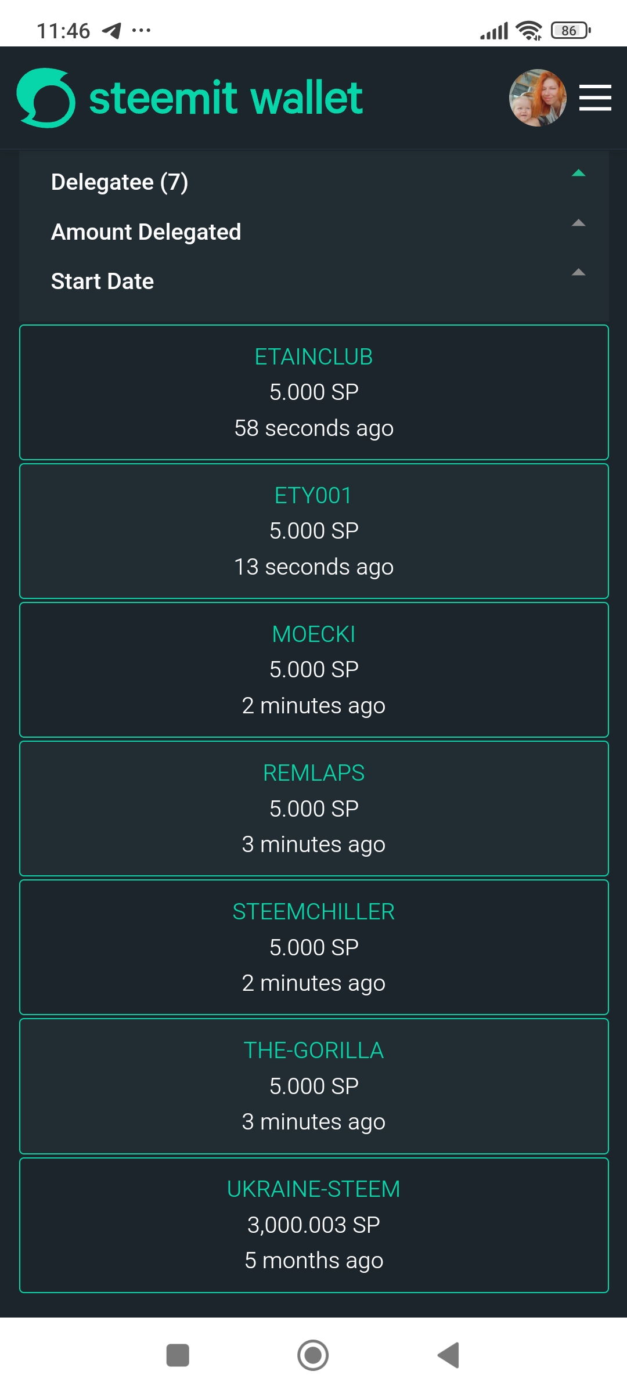Open the hamburger menu icon
Viewport: 627px width, 1393px height.
[x=595, y=98]
